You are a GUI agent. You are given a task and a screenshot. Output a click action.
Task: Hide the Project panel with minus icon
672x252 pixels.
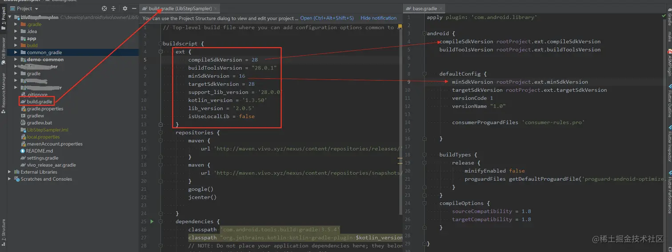[x=134, y=8]
